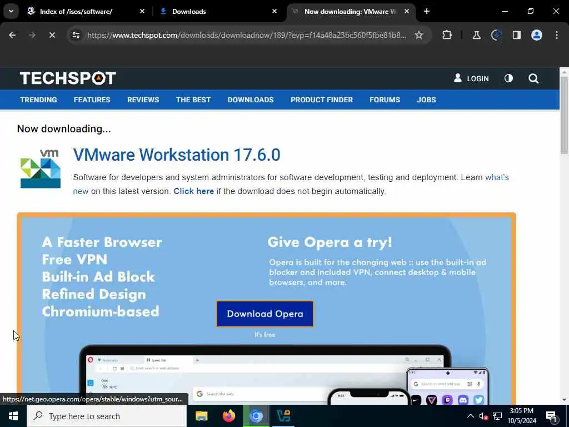The width and height of the screenshot is (569, 427).
Task: Open the tab search dropdown
Action: click(x=11, y=11)
